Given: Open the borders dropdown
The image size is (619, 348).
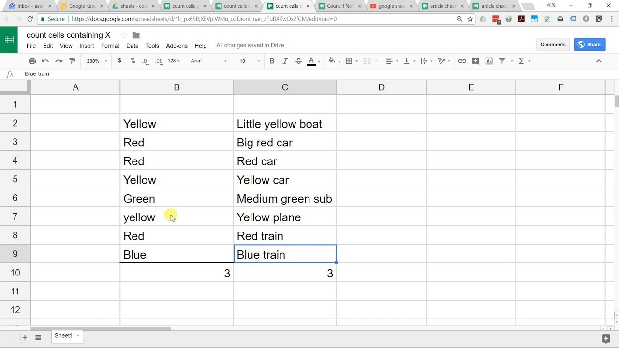Looking at the screenshot, I should coord(351,61).
